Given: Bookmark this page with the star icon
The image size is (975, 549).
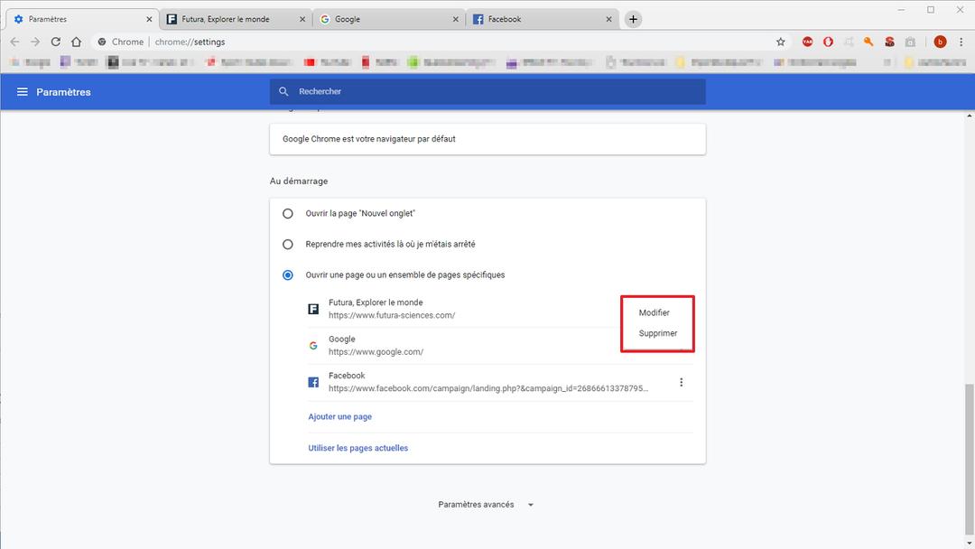Looking at the screenshot, I should [x=781, y=42].
